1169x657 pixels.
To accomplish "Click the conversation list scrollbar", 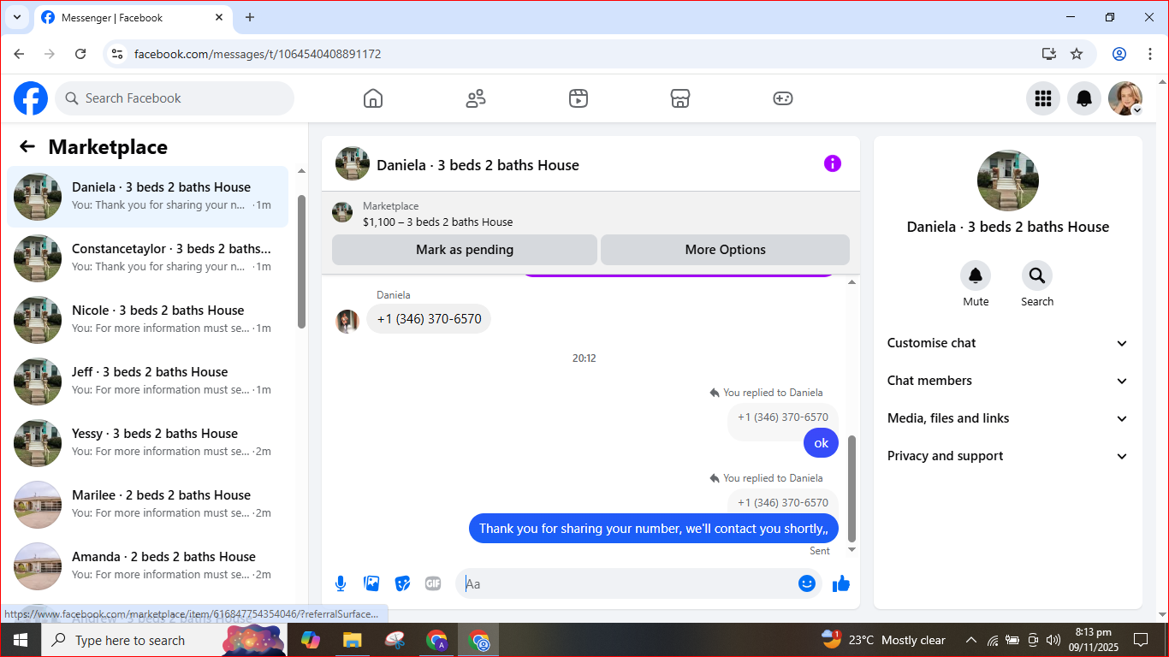I will pyautogui.click(x=301, y=261).
